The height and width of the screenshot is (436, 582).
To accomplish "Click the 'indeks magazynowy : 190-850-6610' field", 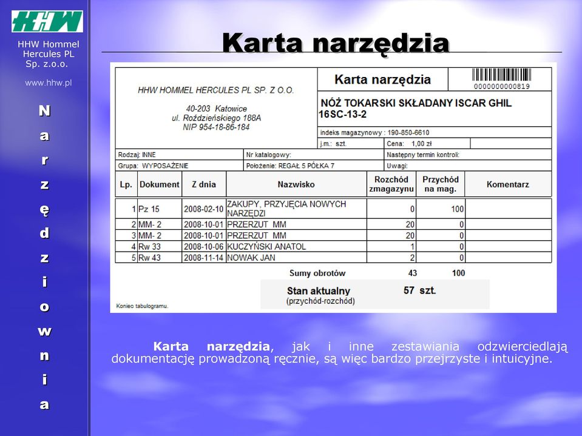I will tap(435, 132).
